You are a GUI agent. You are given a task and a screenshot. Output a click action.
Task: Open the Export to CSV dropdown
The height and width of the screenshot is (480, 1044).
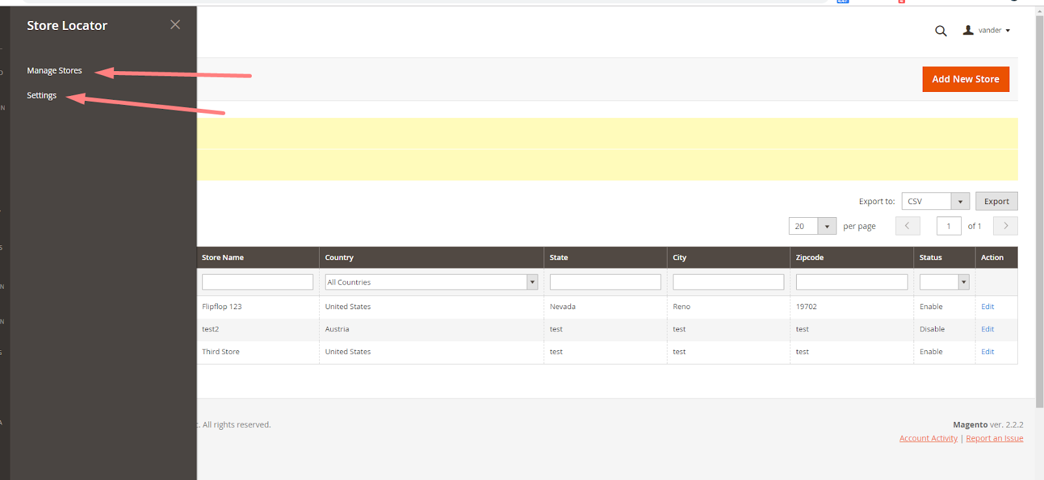click(936, 202)
